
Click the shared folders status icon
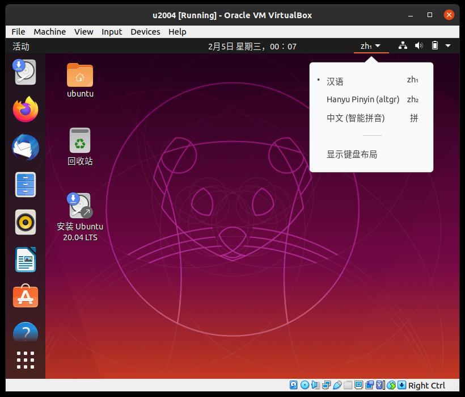tap(348, 385)
